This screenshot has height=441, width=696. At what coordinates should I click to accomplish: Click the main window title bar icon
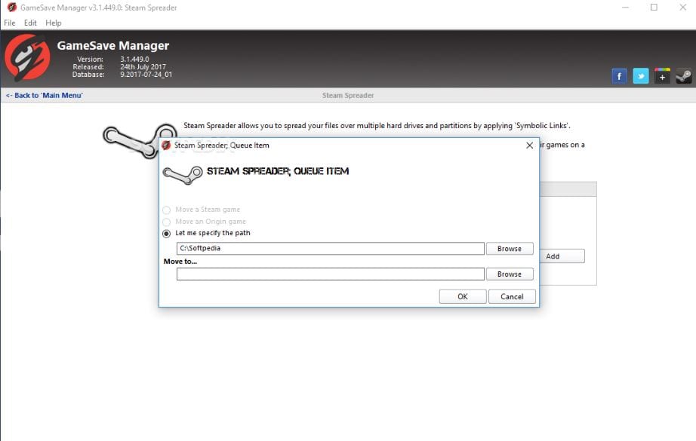(x=11, y=8)
